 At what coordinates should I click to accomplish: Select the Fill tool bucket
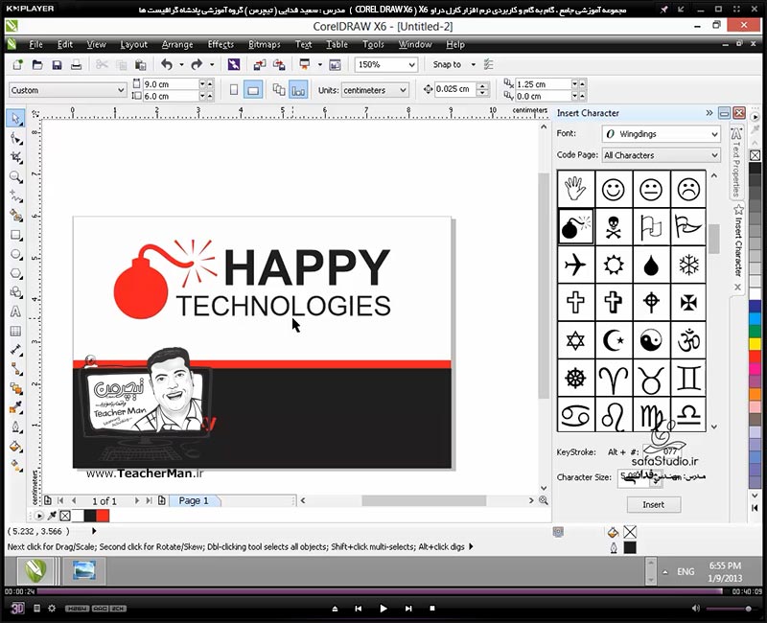(x=15, y=446)
